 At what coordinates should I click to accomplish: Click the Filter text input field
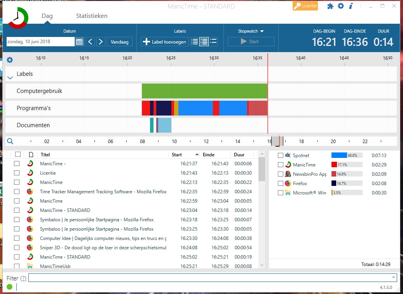(x=210, y=278)
